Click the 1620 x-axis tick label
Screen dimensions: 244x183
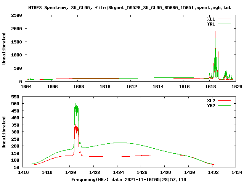coord(237,87)
